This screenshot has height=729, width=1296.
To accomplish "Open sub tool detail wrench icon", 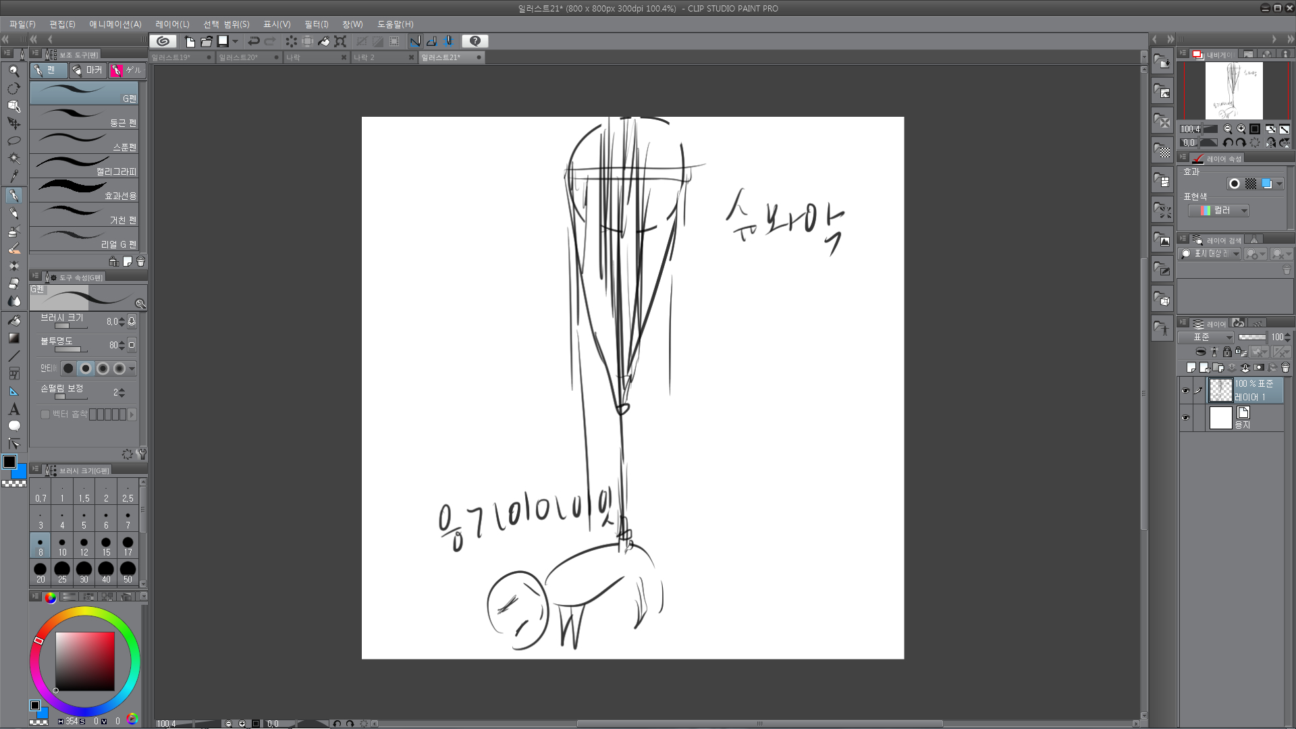I will tap(141, 454).
